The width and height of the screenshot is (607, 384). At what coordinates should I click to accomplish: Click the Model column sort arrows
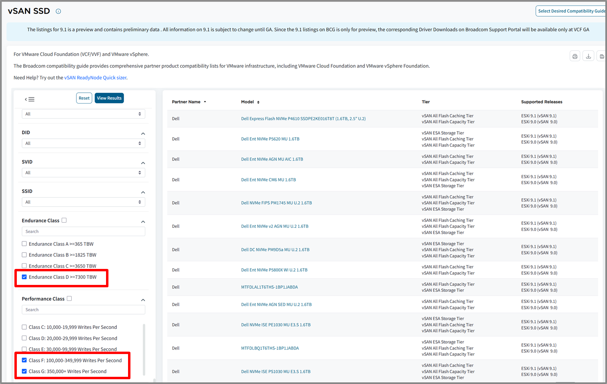pyautogui.click(x=258, y=102)
